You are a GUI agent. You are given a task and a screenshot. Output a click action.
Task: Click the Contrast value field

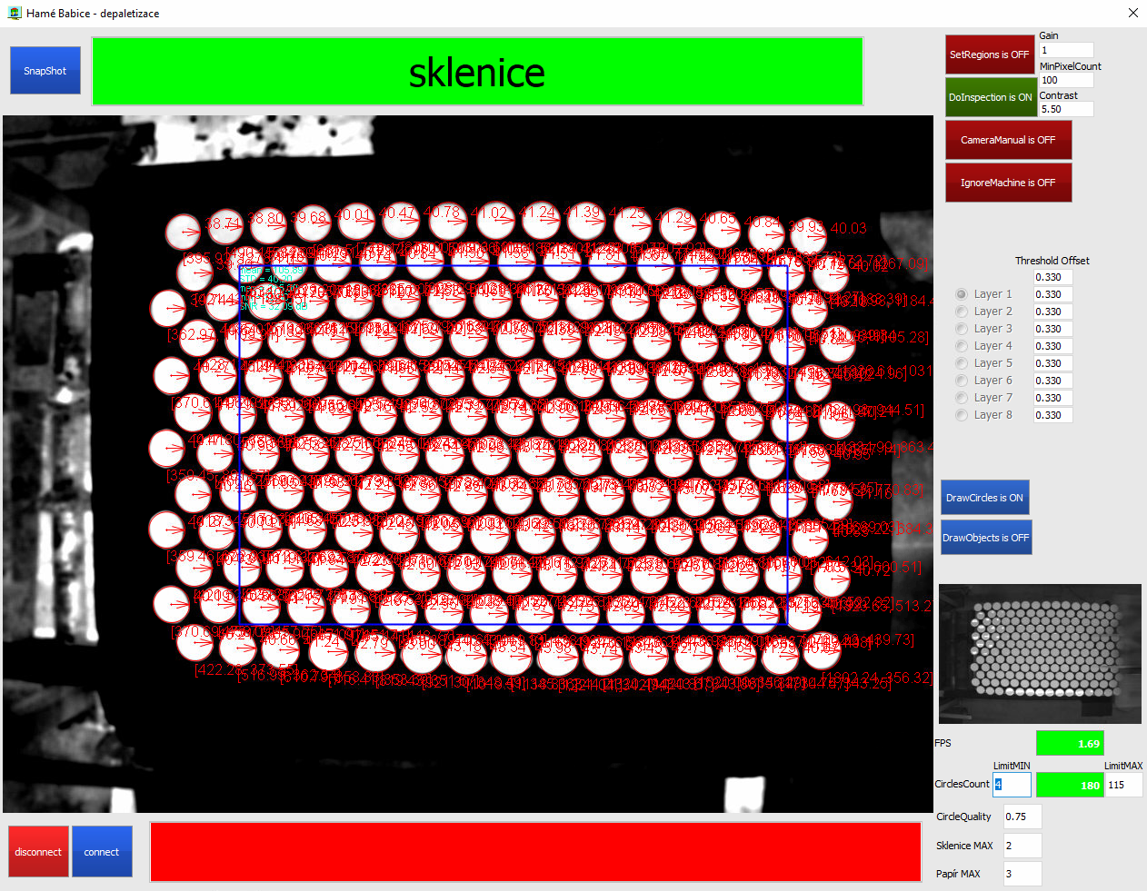[x=1066, y=109]
